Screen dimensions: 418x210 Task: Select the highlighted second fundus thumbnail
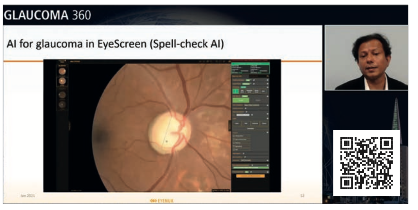click(62, 81)
